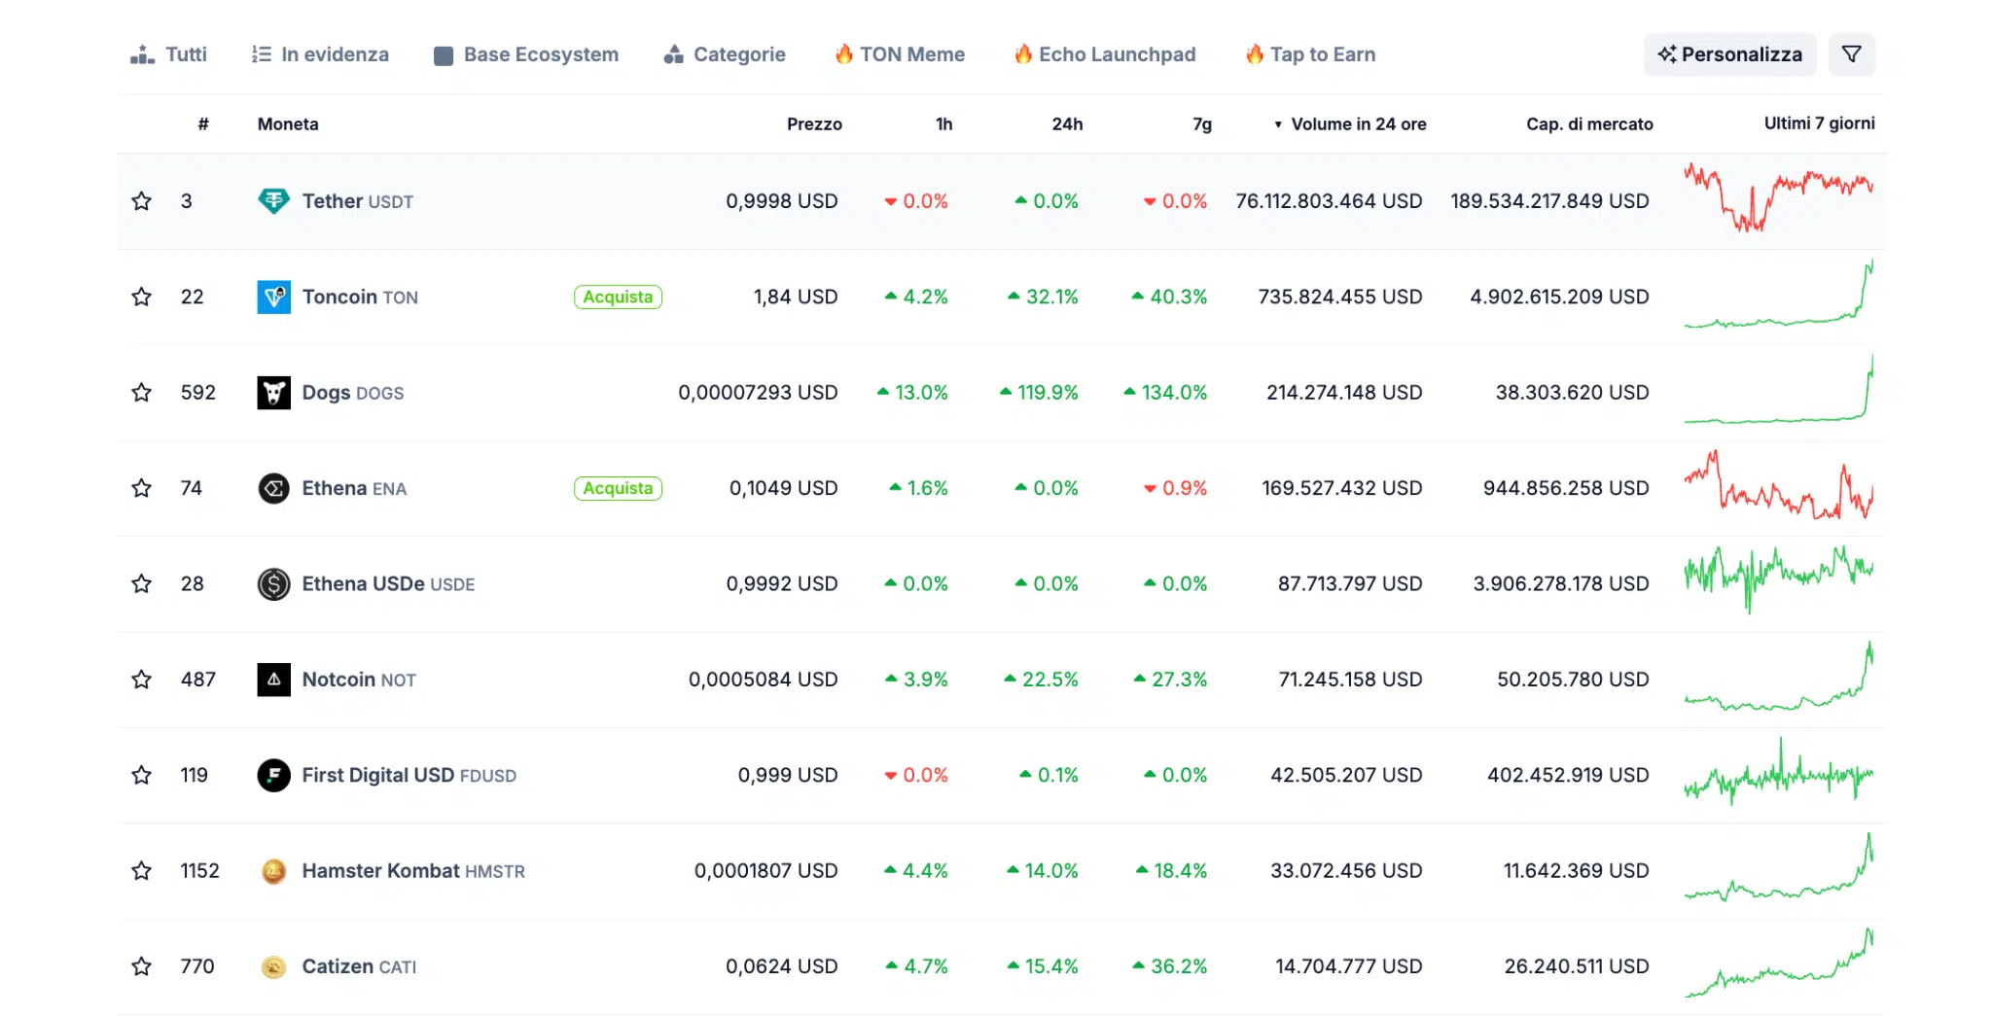Viewport: 1992px width, 1016px height.
Task: Open the In evidenza tab
Action: coord(320,54)
